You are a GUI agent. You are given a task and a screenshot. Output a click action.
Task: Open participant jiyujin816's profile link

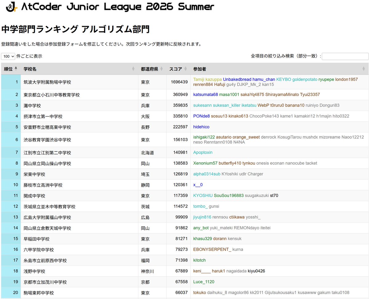click(x=202, y=217)
